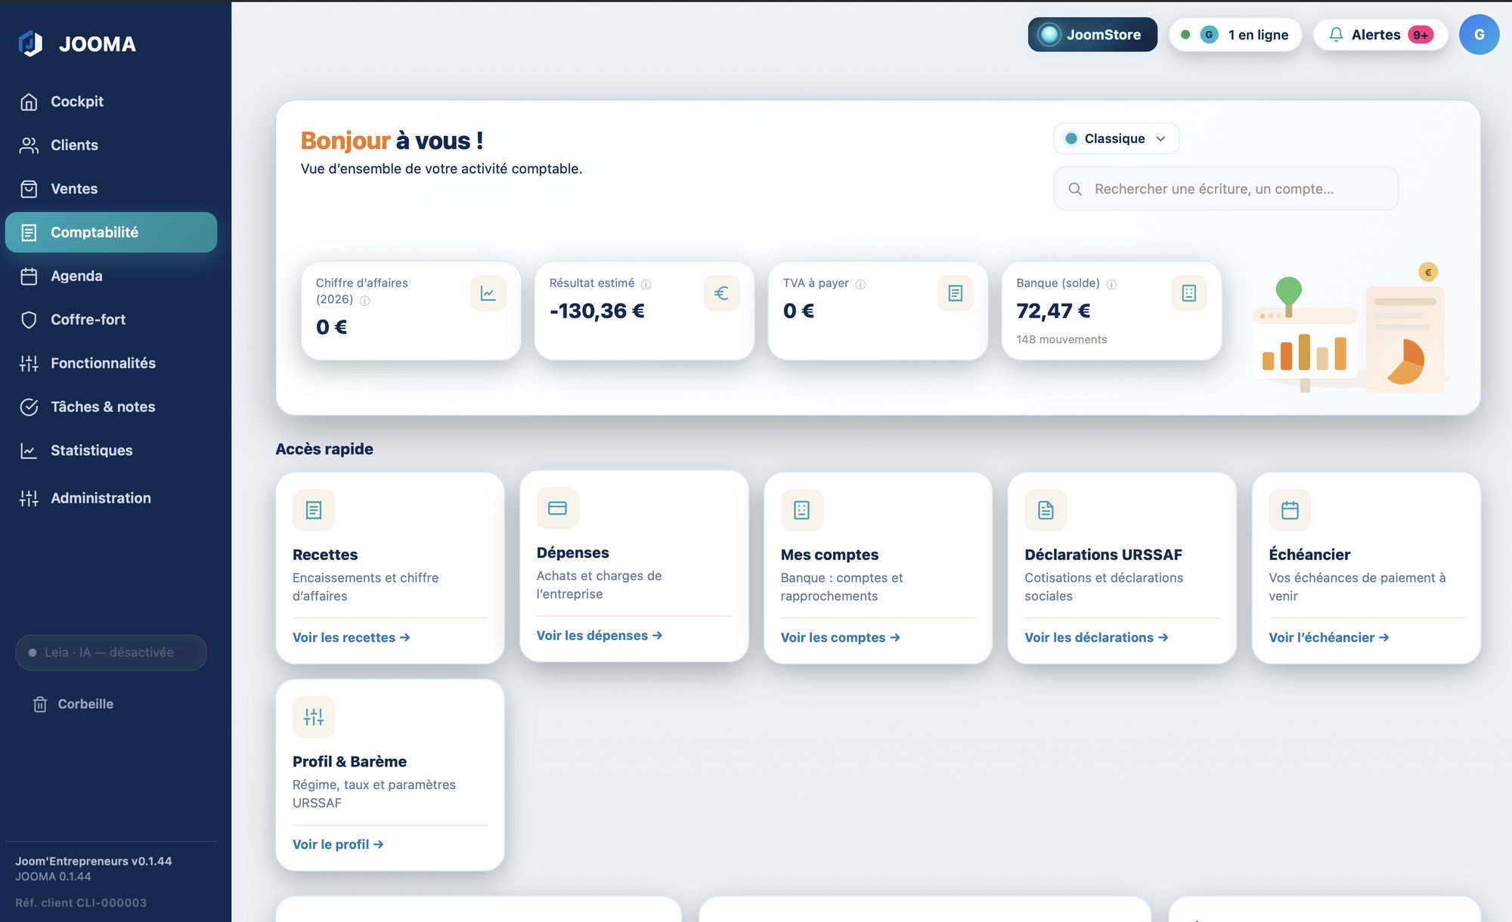Click the Clients people icon

29,145
